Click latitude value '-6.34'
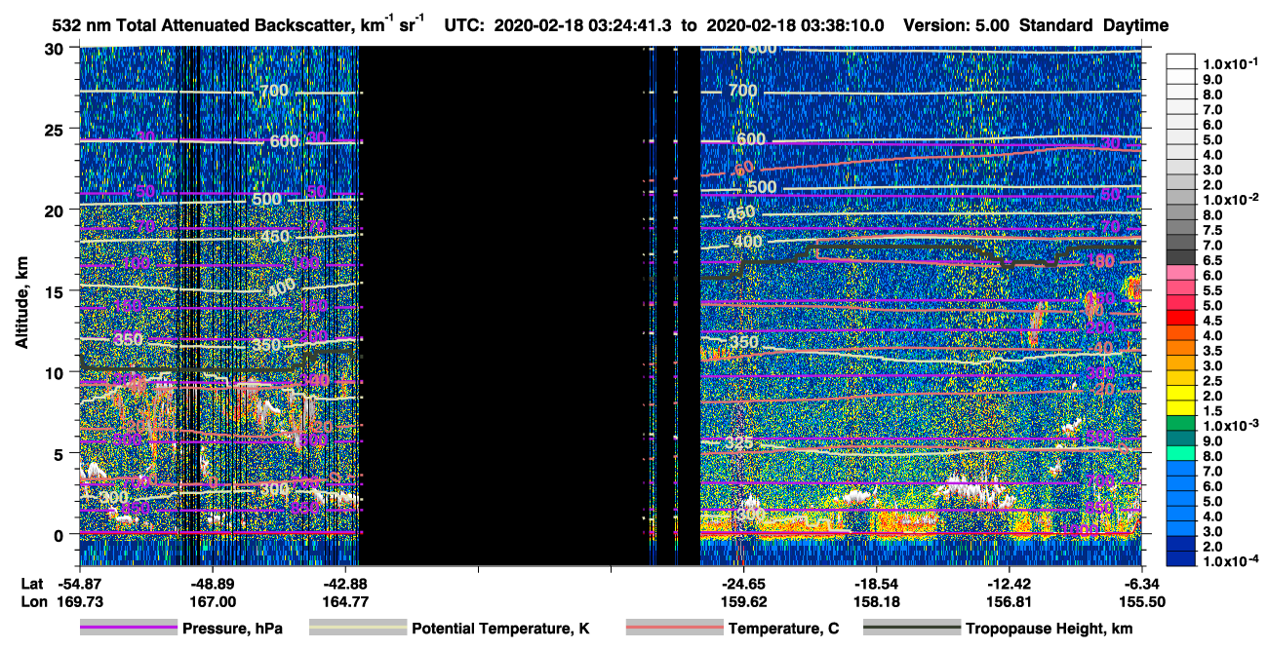This screenshot has height=650, width=1268. click(1142, 583)
